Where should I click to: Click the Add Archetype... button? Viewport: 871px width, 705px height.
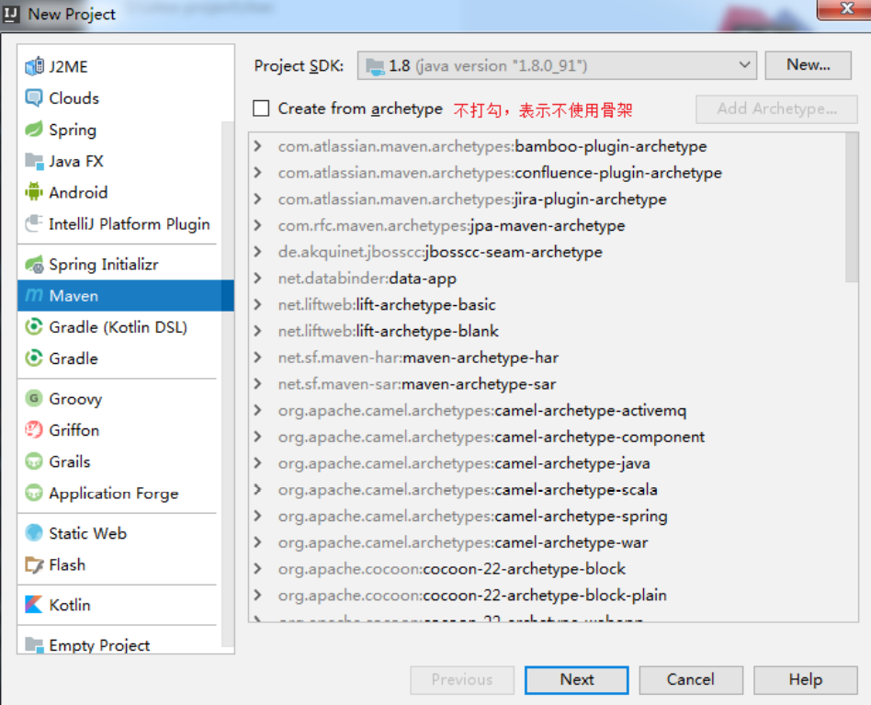point(776,108)
